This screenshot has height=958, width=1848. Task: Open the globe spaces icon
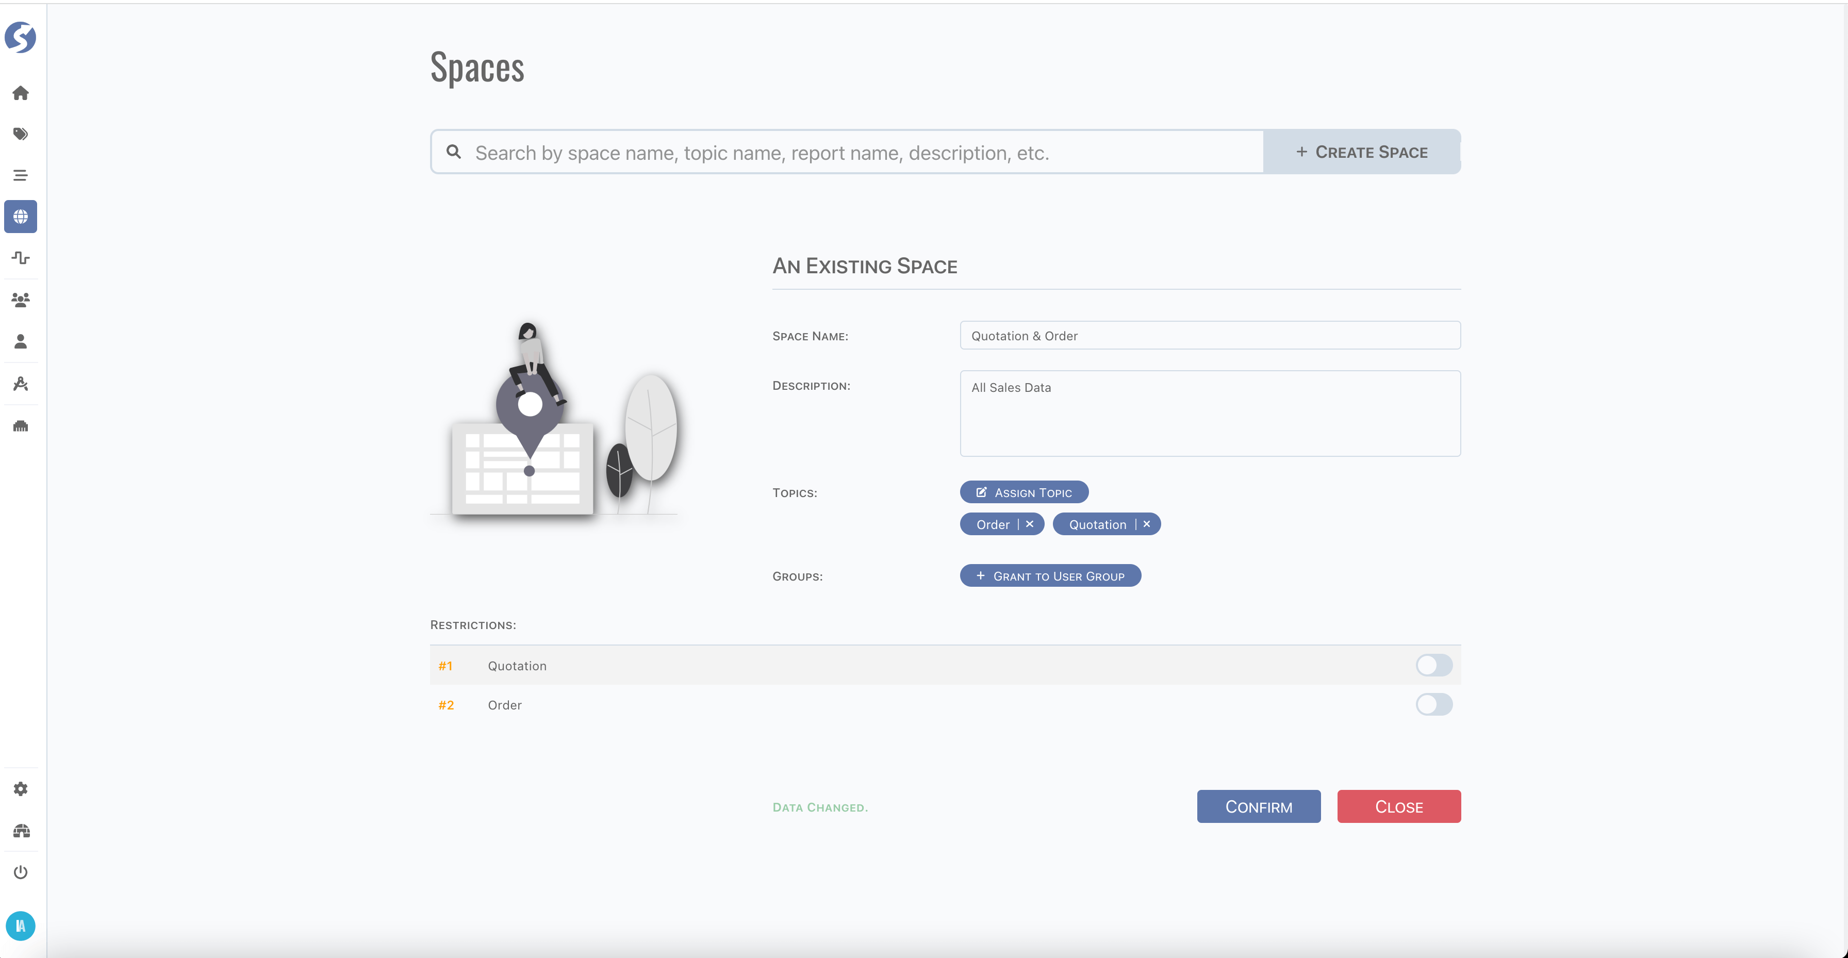[x=20, y=217]
